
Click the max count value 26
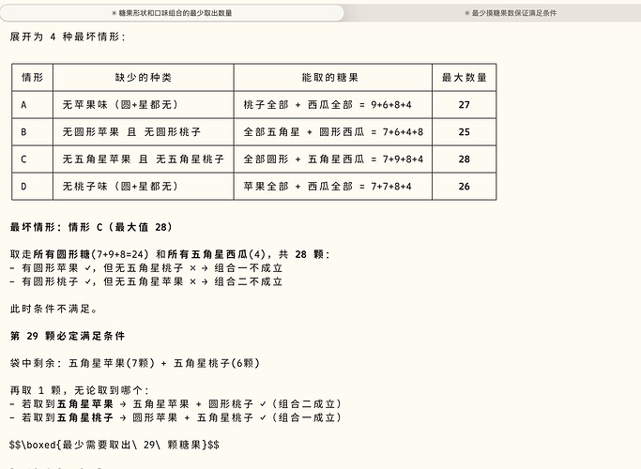click(x=464, y=187)
